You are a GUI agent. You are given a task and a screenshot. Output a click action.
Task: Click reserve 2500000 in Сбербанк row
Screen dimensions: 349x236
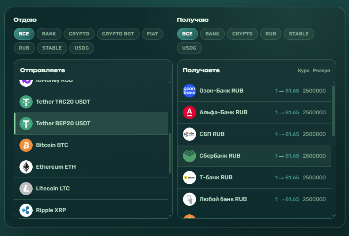tap(314, 156)
